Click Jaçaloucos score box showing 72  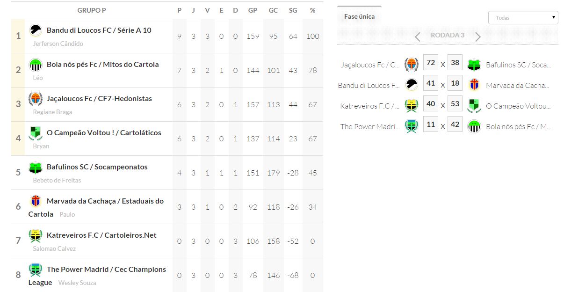[x=431, y=63]
